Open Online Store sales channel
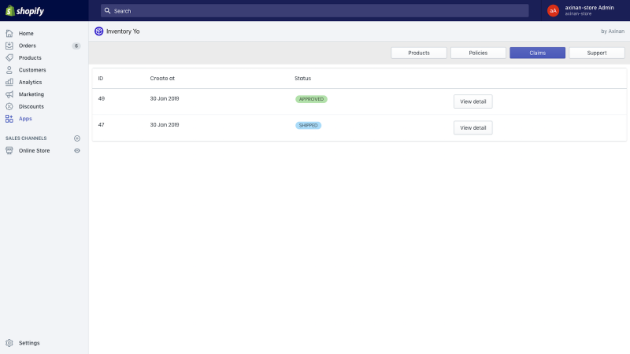 point(34,150)
